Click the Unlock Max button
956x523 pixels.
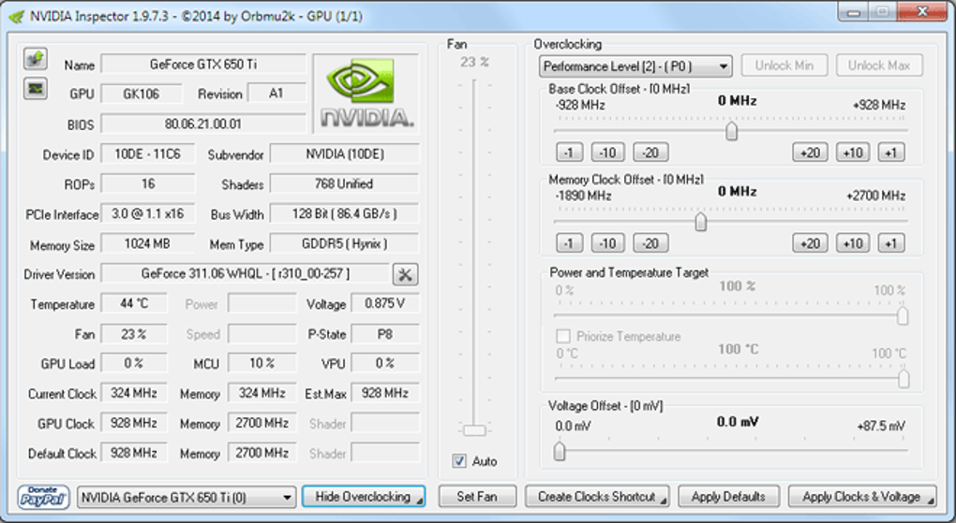[878, 65]
